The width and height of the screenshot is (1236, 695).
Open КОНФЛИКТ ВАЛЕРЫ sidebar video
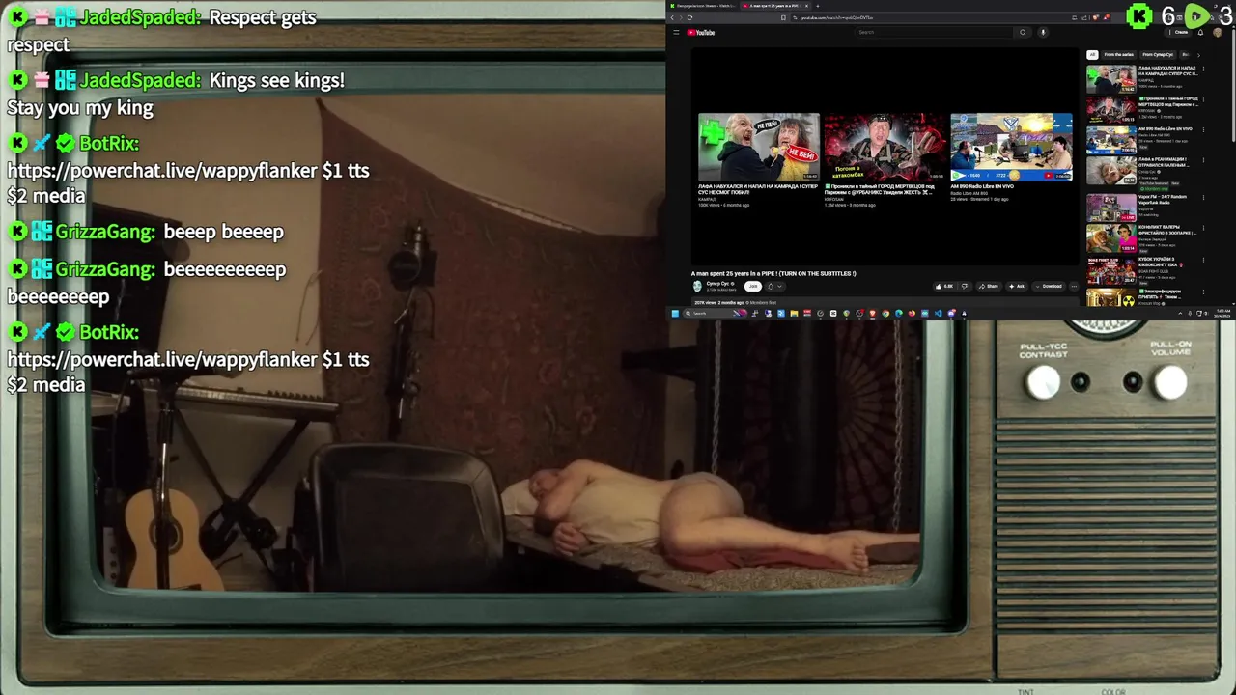(1111, 238)
